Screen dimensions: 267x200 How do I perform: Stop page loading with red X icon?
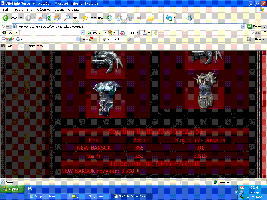(x=40, y=18)
